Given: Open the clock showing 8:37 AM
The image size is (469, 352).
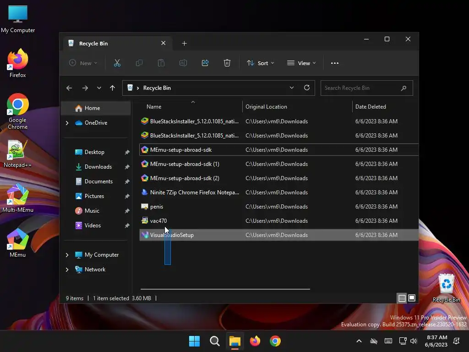Looking at the screenshot, I should [436, 341].
